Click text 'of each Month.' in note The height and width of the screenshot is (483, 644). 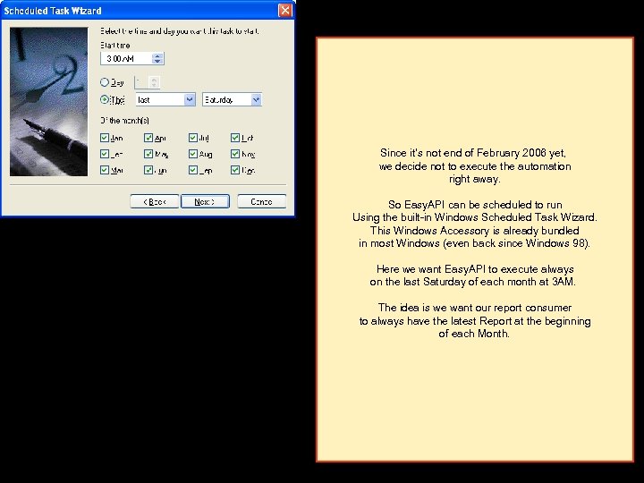click(474, 334)
